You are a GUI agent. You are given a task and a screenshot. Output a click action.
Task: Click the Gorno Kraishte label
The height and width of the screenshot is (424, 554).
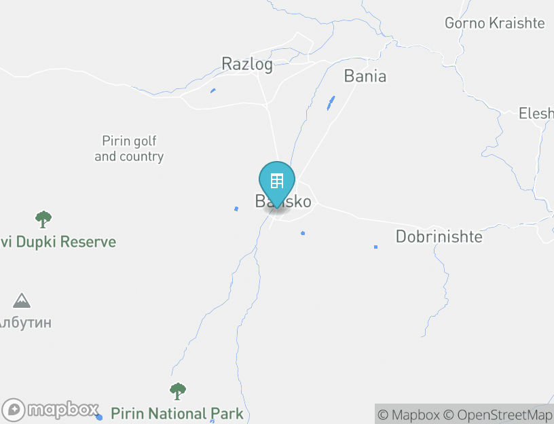(x=495, y=23)
